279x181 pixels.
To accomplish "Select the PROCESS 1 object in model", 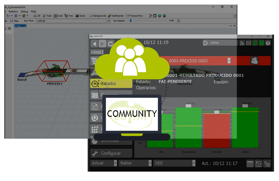I will coord(53,71).
